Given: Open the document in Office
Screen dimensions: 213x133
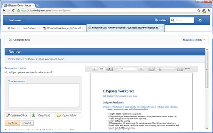Looking at the screenshot, I should [x=17, y=116].
